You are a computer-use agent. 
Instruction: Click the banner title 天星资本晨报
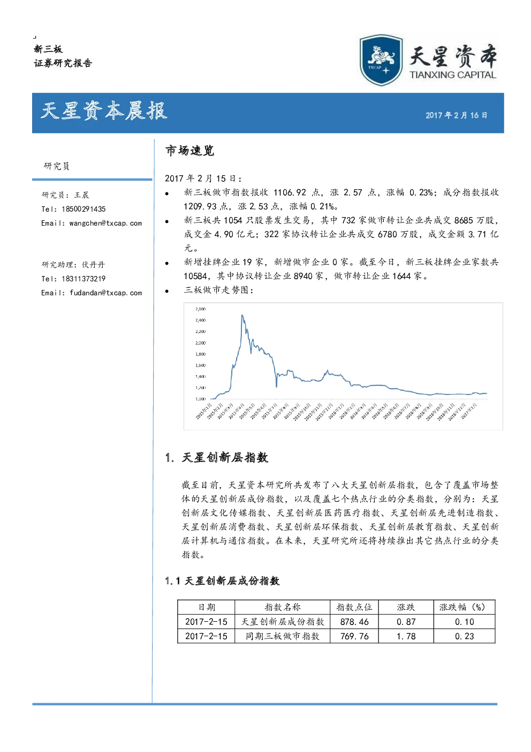coord(104,111)
